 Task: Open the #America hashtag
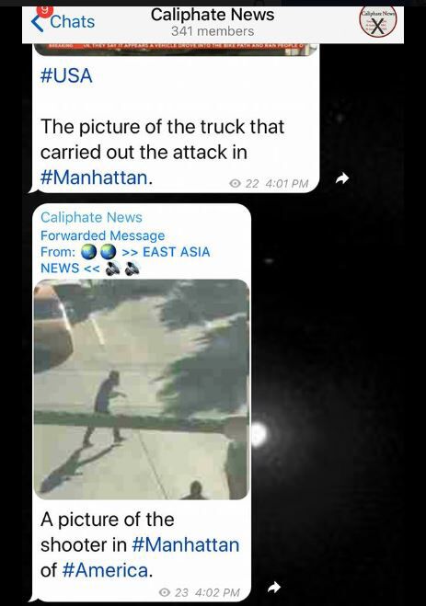[105, 570]
